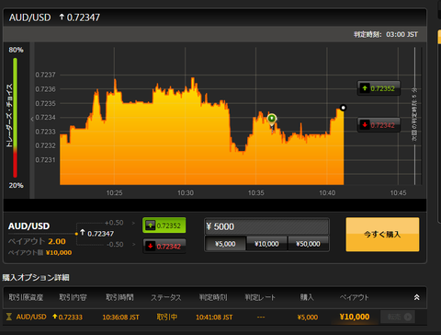Choose the ¥5,000 preset amount
This screenshot has height=335, width=441.
[225, 244]
